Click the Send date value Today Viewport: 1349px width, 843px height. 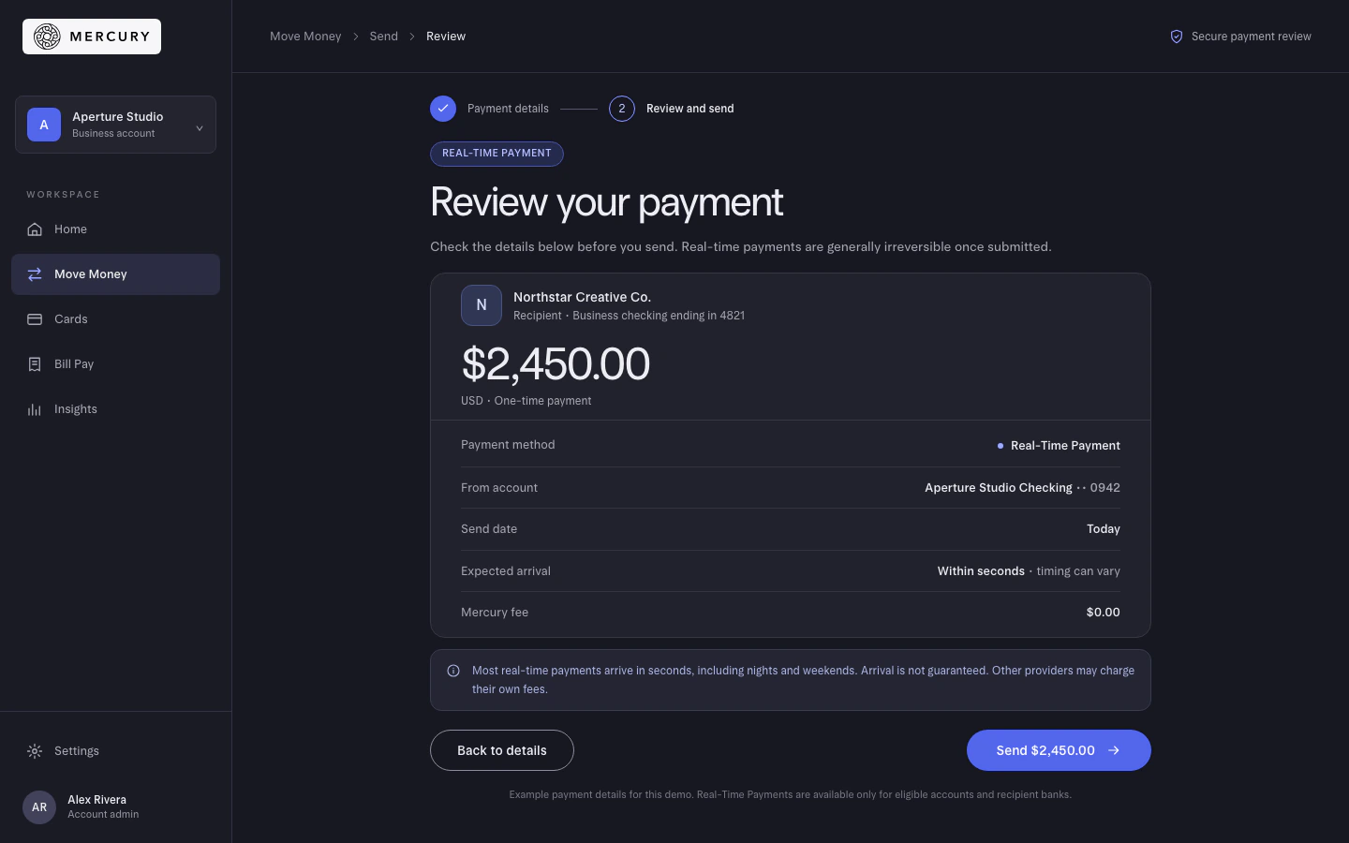coord(1104,529)
